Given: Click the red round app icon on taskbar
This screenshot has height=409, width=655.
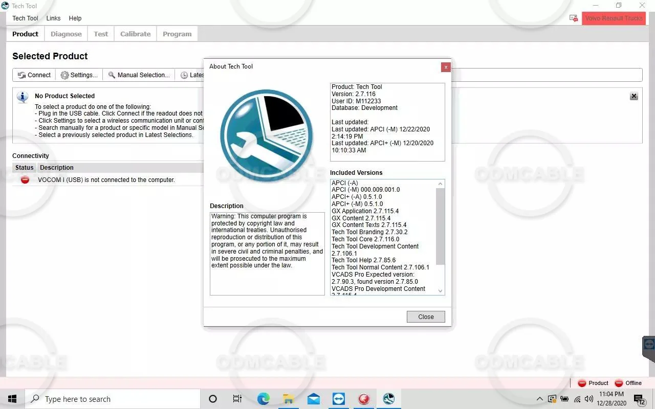Looking at the screenshot, I should (x=364, y=399).
